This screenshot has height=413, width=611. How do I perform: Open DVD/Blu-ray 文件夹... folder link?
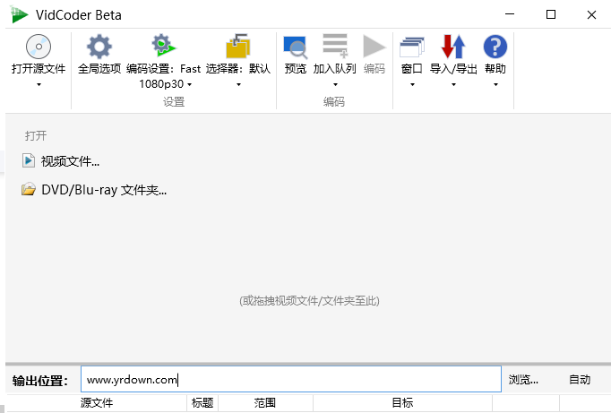pyautogui.click(x=104, y=190)
